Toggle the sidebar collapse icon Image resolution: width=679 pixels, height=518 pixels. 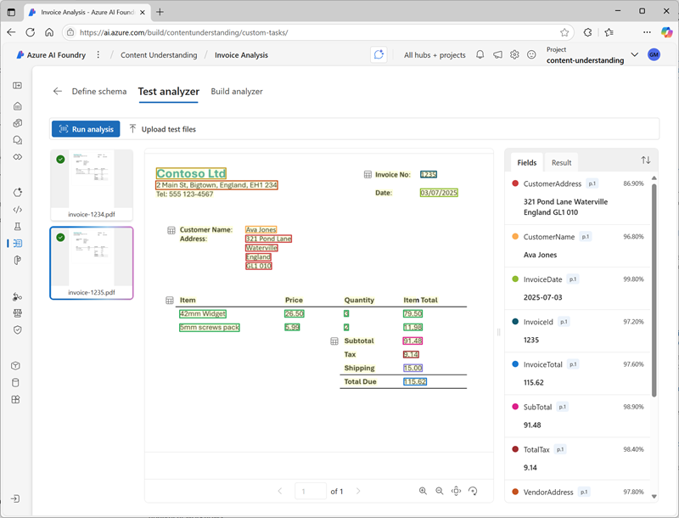(17, 85)
